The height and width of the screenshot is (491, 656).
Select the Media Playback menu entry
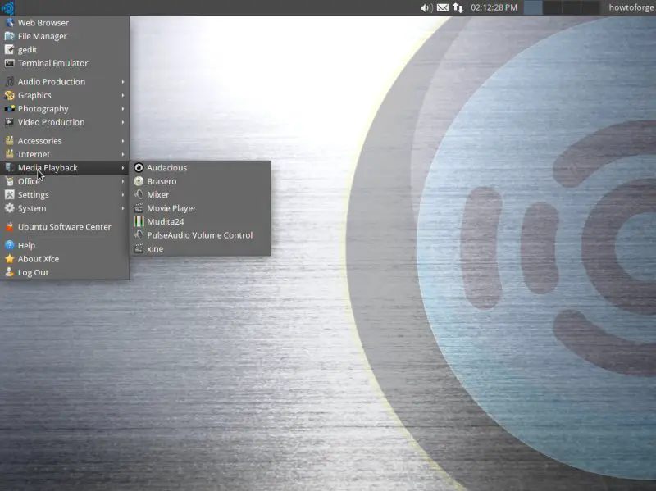pos(65,168)
